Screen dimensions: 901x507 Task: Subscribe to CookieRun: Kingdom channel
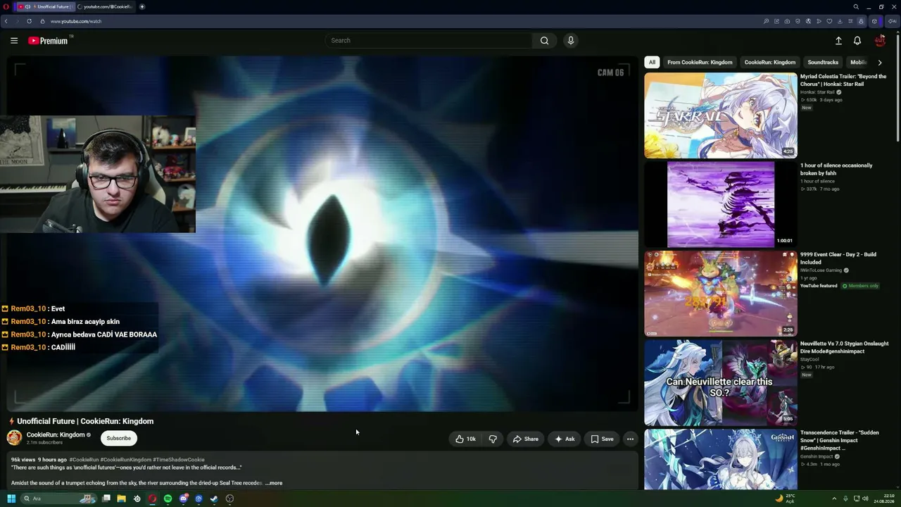(118, 438)
